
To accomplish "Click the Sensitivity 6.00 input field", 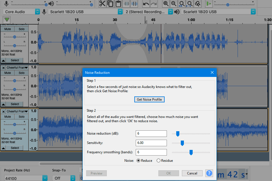I will [151, 143].
